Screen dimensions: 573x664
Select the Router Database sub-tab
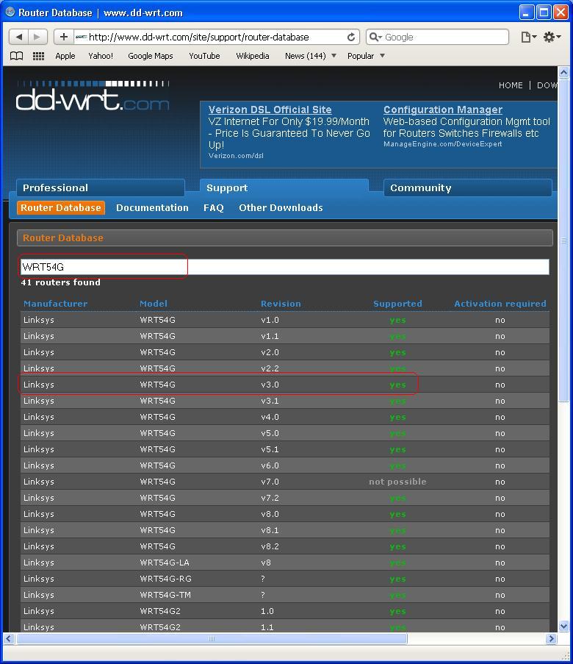[61, 207]
